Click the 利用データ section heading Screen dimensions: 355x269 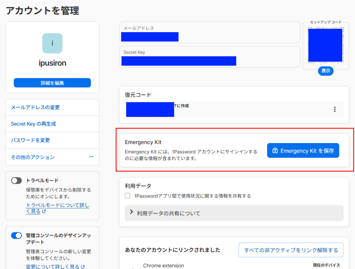(x=138, y=186)
